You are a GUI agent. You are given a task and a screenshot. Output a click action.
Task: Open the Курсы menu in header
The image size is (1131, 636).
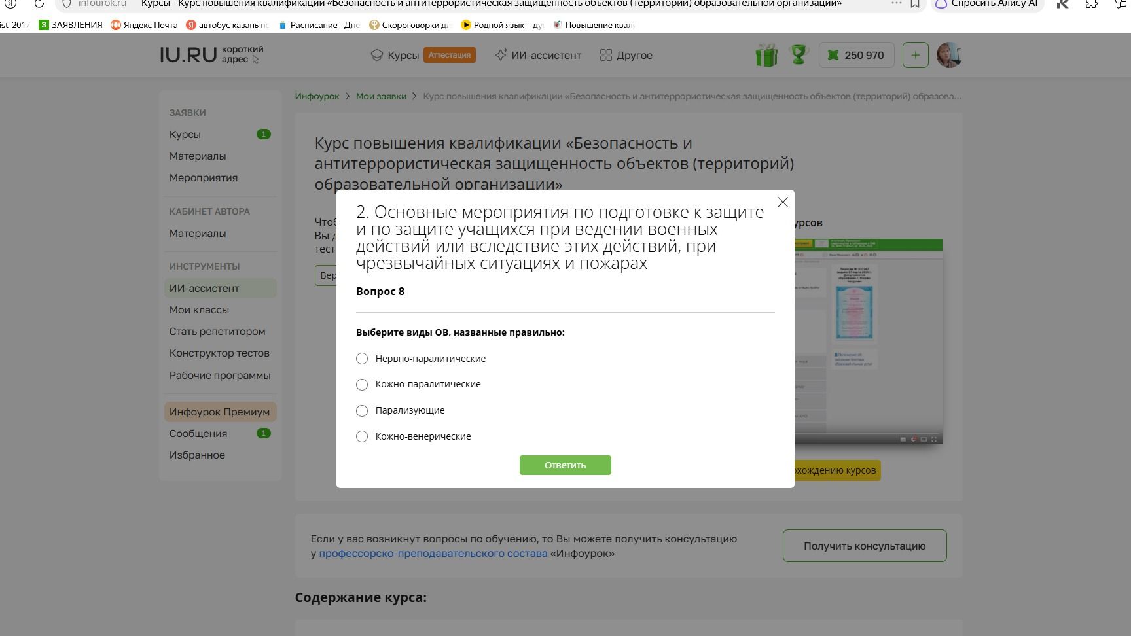(x=395, y=55)
